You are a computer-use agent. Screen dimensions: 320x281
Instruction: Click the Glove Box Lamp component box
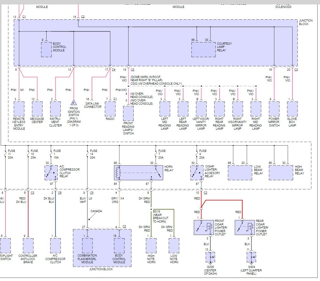pos(292,109)
